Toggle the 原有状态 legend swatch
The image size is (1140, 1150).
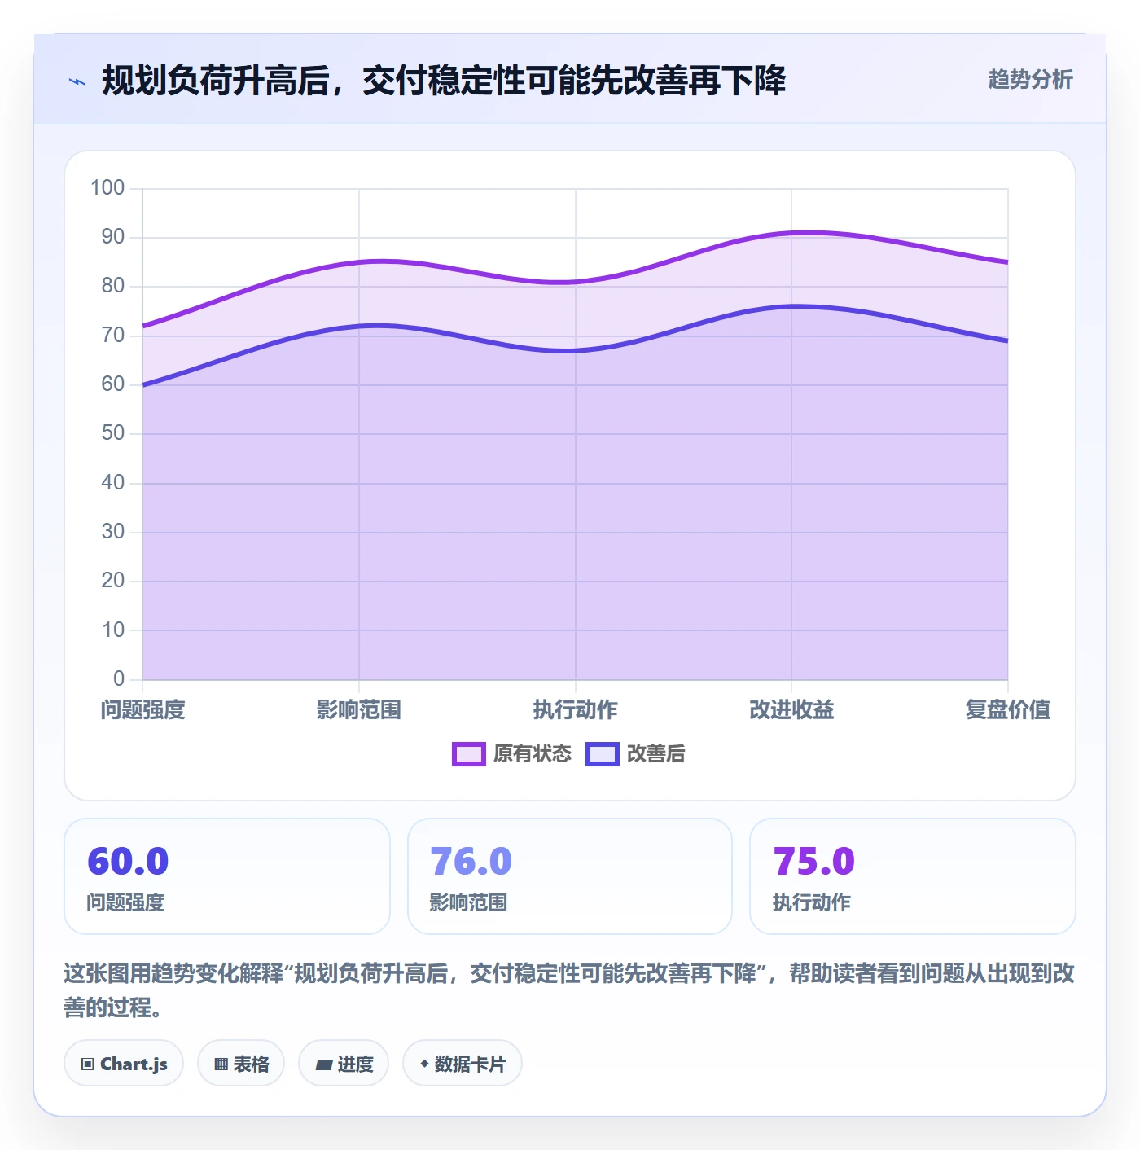(x=469, y=754)
